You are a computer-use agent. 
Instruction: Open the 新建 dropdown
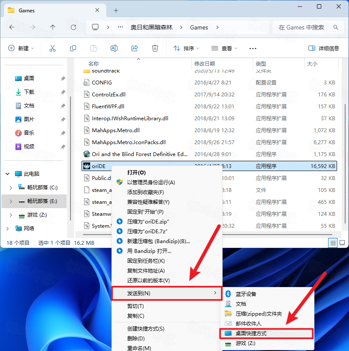click(21, 48)
